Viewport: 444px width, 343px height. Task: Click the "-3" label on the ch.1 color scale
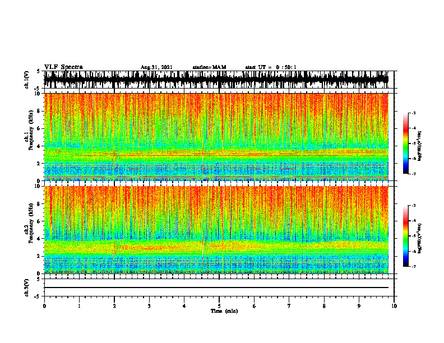click(414, 113)
